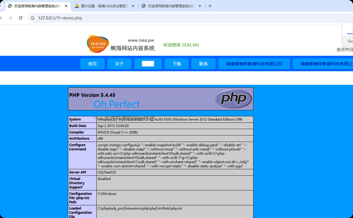Switch to the third 欢迎使用熊海内容管理系统 tab
The height and width of the screenshot is (218, 353).
click(x=171, y=6)
